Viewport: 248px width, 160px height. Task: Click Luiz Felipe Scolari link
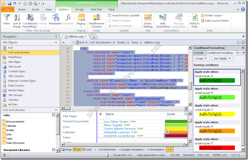116,122
